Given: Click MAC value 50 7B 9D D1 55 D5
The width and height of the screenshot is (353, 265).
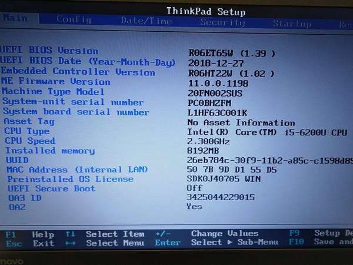Looking at the screenshot, I should [x=232, y=170].
